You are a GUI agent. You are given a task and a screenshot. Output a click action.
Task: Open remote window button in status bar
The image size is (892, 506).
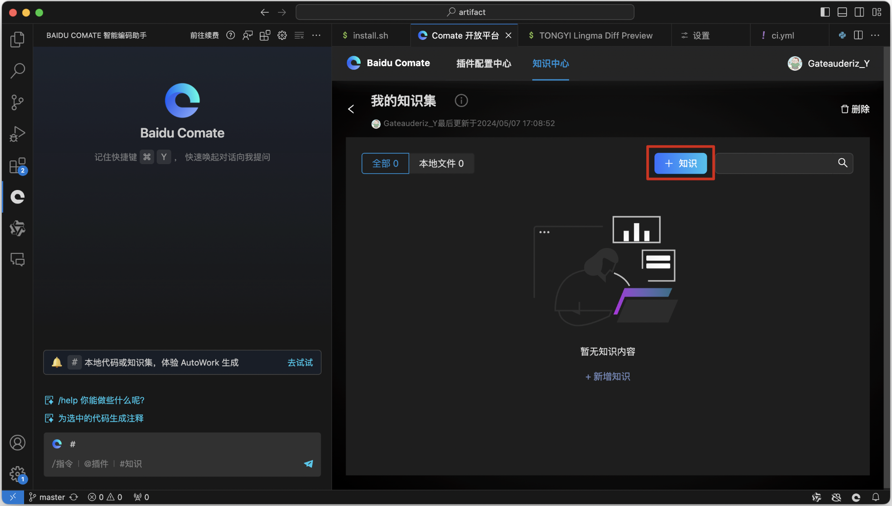13,497
